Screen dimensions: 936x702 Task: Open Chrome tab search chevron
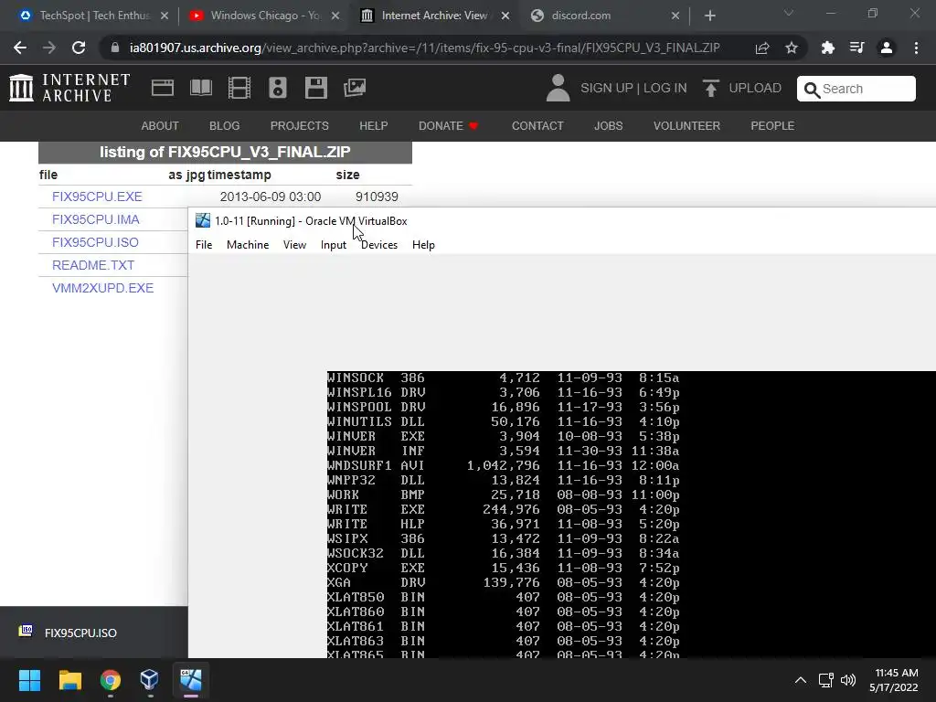pyautogui.click(x=789, y=13)
